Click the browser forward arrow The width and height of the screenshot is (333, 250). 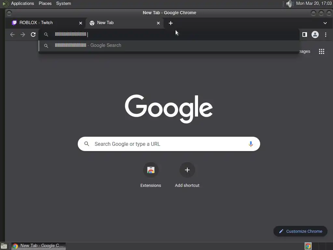point(23,35)
